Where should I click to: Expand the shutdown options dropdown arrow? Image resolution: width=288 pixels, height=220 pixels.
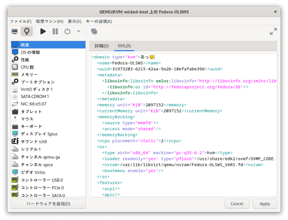79,32
